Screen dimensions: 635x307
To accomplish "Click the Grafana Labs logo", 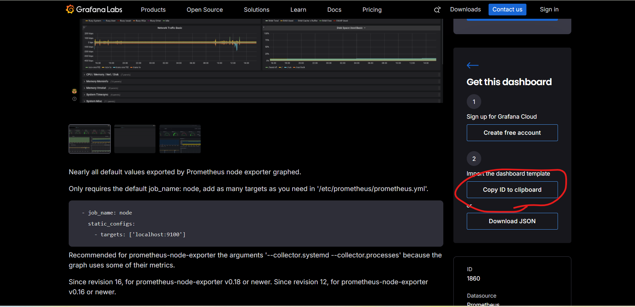I will pos(94,9).
